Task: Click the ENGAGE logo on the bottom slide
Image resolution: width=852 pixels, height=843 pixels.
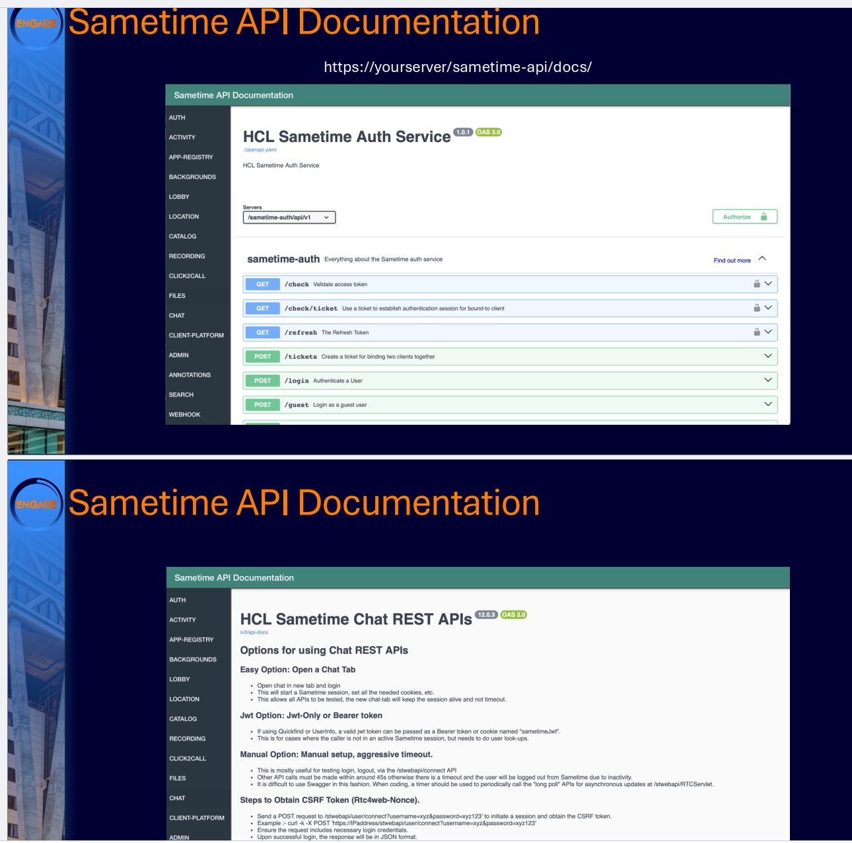Action: tap(37, 504)
